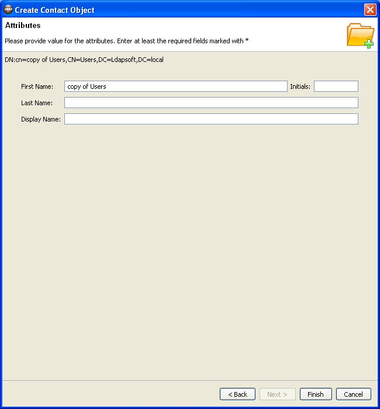Screen dimensions: 380x409
Task: Cancel the contact creation wizard
Action: point(353,394)
